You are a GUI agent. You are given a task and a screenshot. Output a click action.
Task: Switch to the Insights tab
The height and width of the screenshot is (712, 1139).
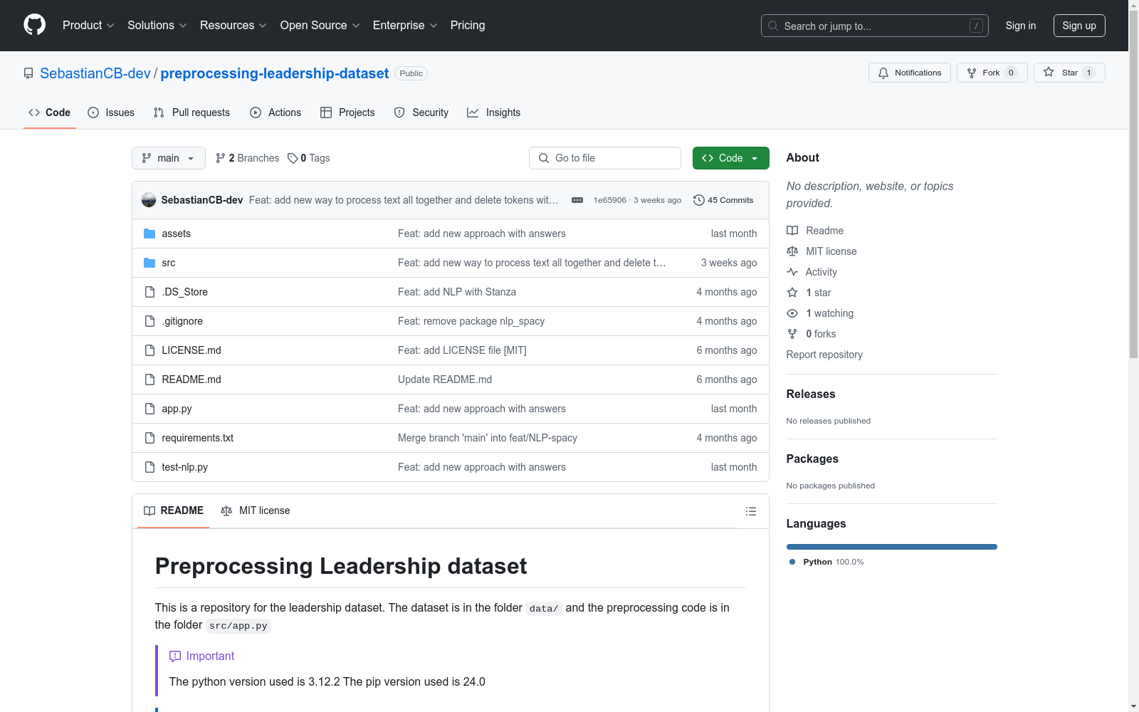[494, 112]
